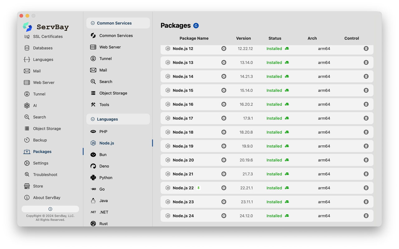This screenshot has height=249, width=399.
Task: Click the ServBay logo icon
Action: pos(27,27)
